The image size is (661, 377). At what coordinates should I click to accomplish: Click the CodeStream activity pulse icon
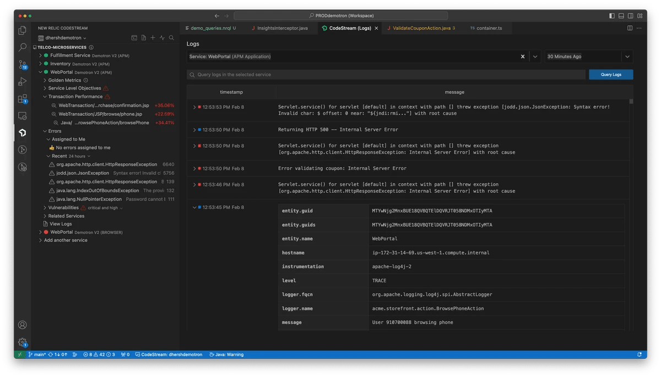click(162, 38)
